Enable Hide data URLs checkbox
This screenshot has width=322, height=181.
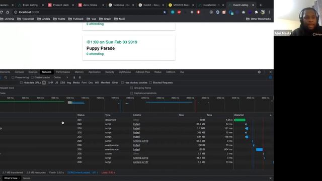[x=21, y=82]
